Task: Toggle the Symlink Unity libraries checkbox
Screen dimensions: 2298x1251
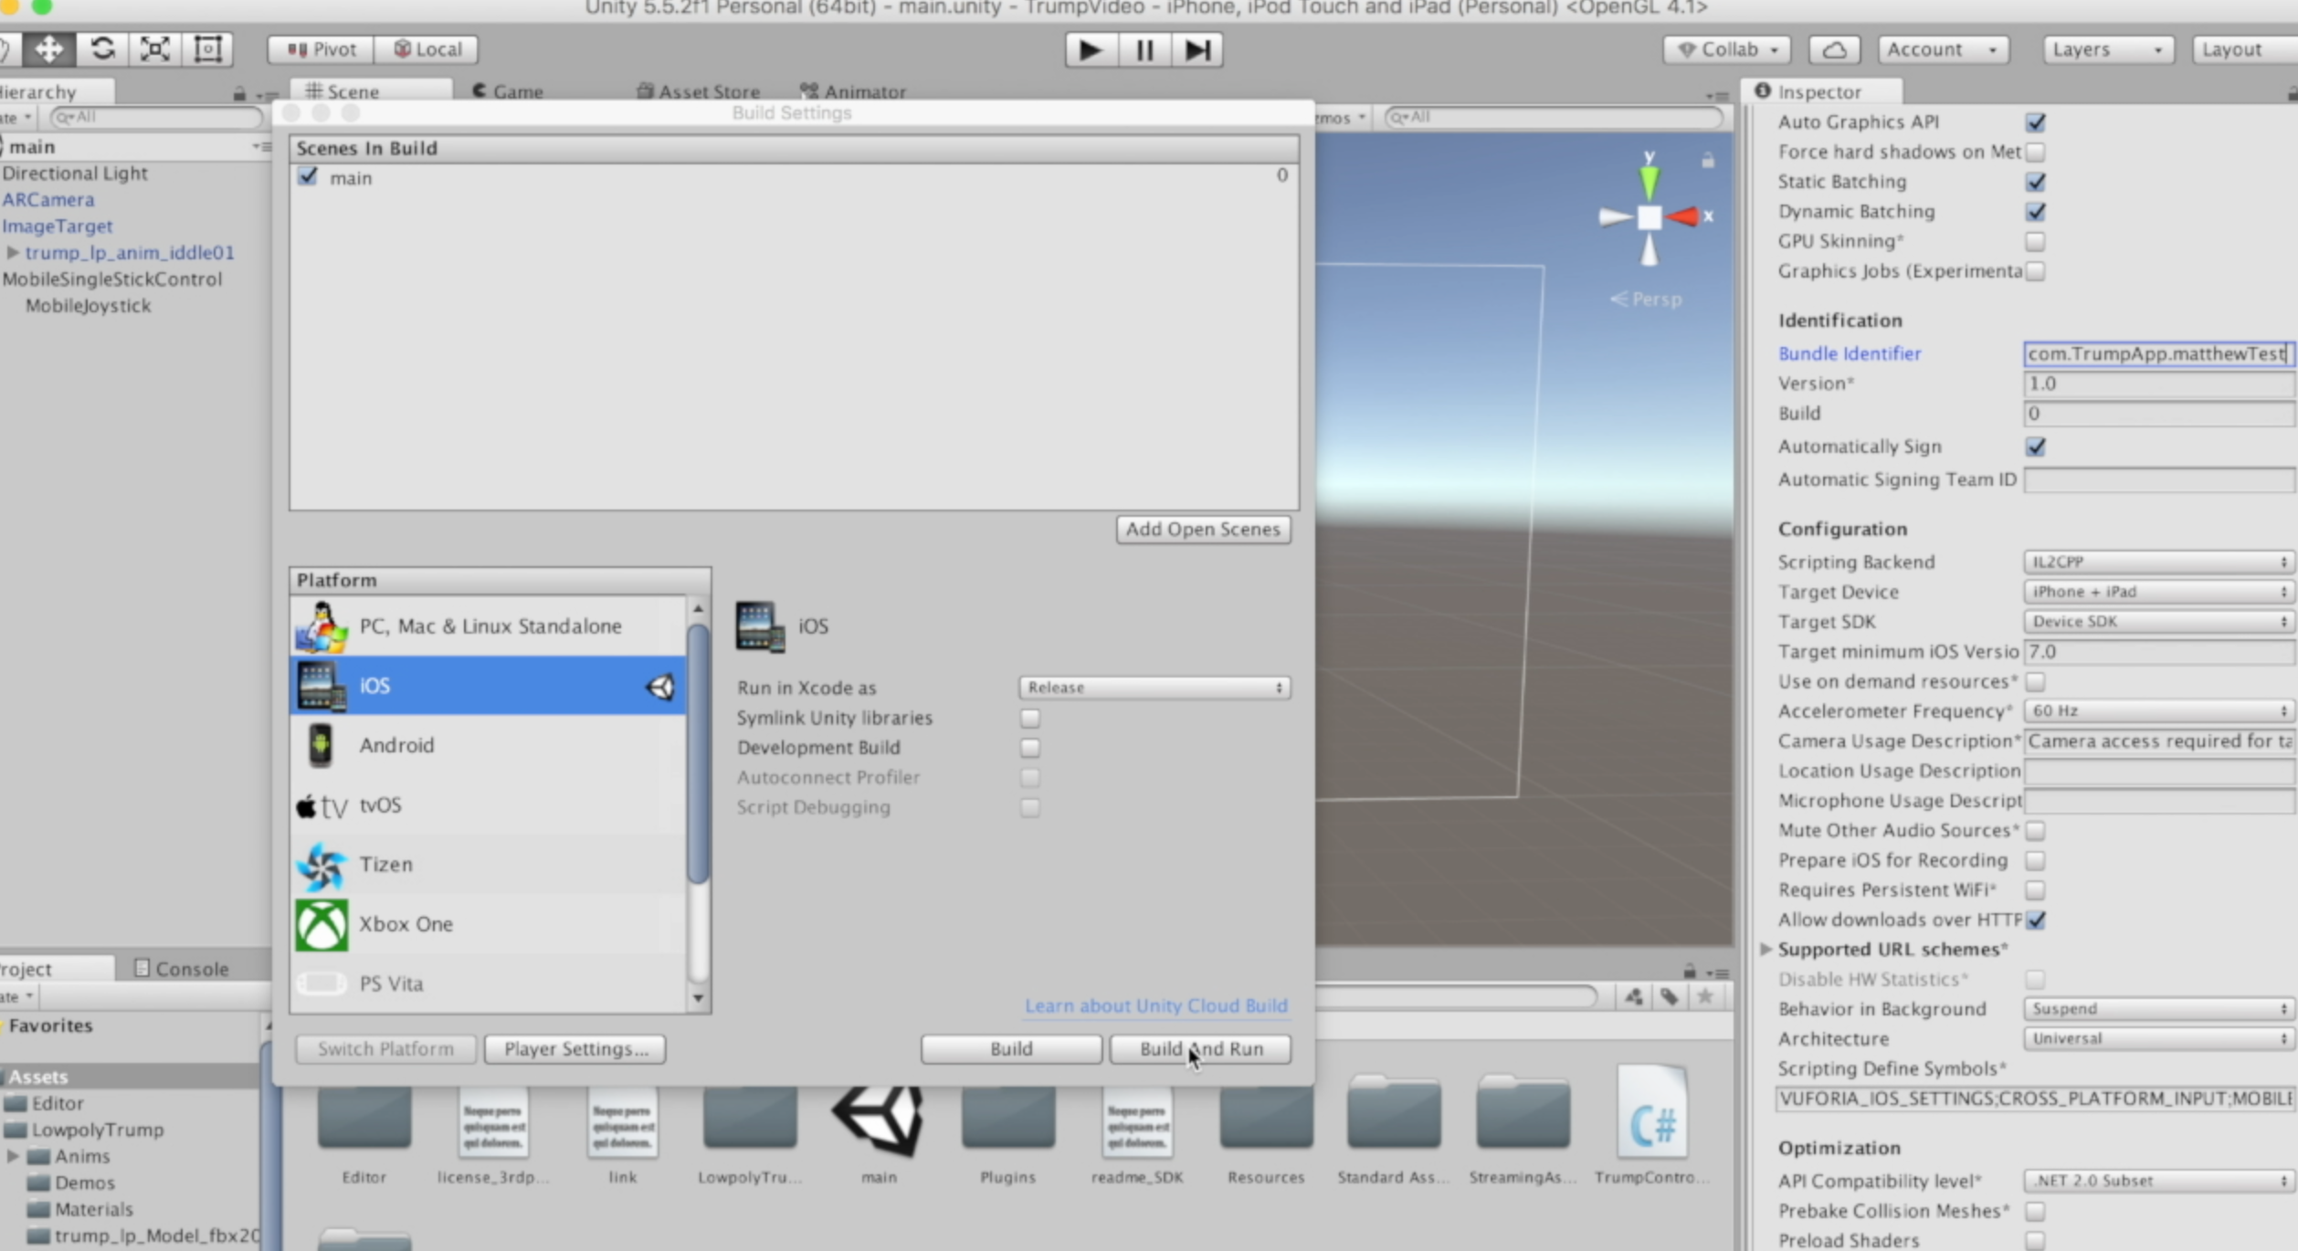Action: (1030, 717)
